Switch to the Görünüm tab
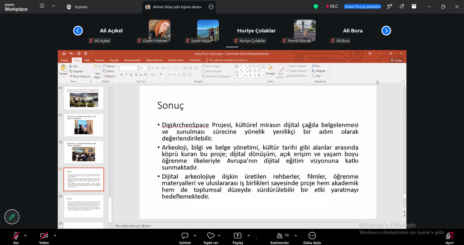The image size is (464, 245). [x=195, y=60]
